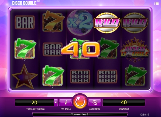161x117 pixels.
Task: Click the x2 disco ball multiplier symbol
Action: [x=80, y=22]
